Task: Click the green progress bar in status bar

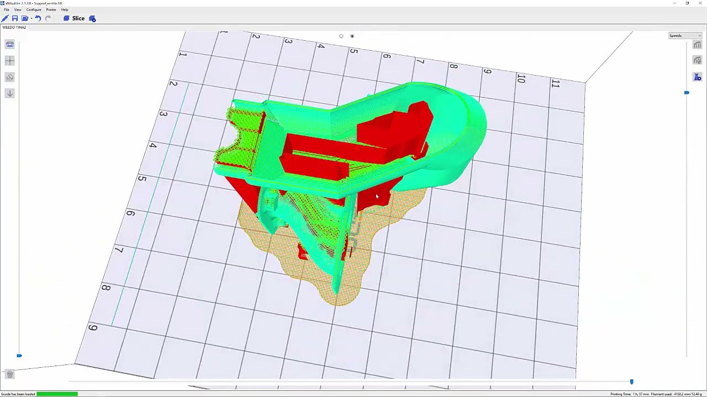Action: (x=57, y=394)
